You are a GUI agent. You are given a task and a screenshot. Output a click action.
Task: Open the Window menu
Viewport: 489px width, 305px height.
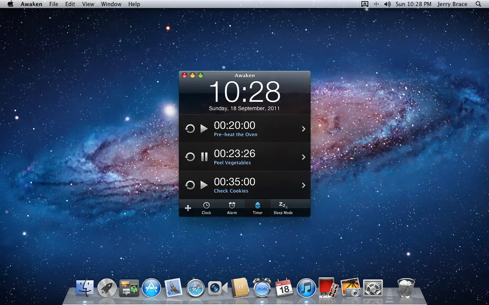point(111,4)
